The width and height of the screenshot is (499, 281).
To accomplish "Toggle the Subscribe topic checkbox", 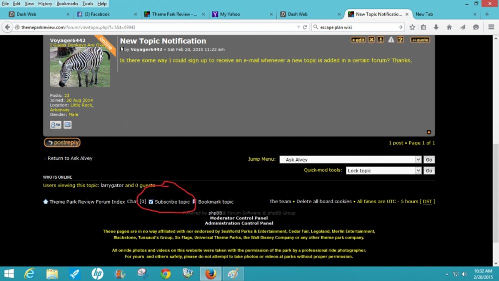I will coord(151,202).
